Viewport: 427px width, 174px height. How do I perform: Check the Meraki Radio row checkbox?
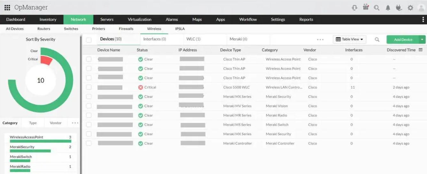[x=89, y=115]
